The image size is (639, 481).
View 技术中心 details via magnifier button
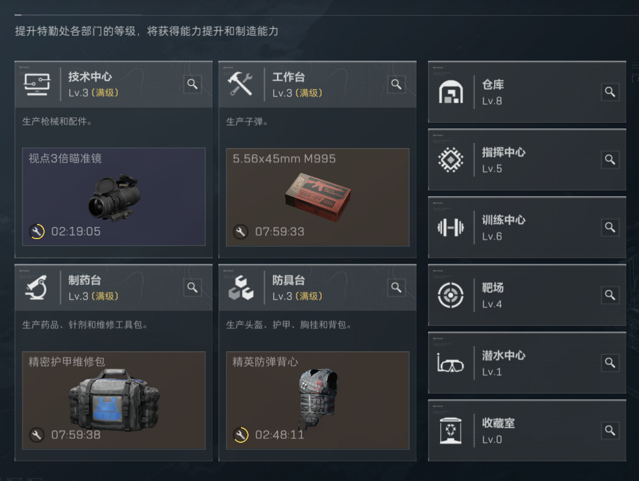click(x=192, y=84)
